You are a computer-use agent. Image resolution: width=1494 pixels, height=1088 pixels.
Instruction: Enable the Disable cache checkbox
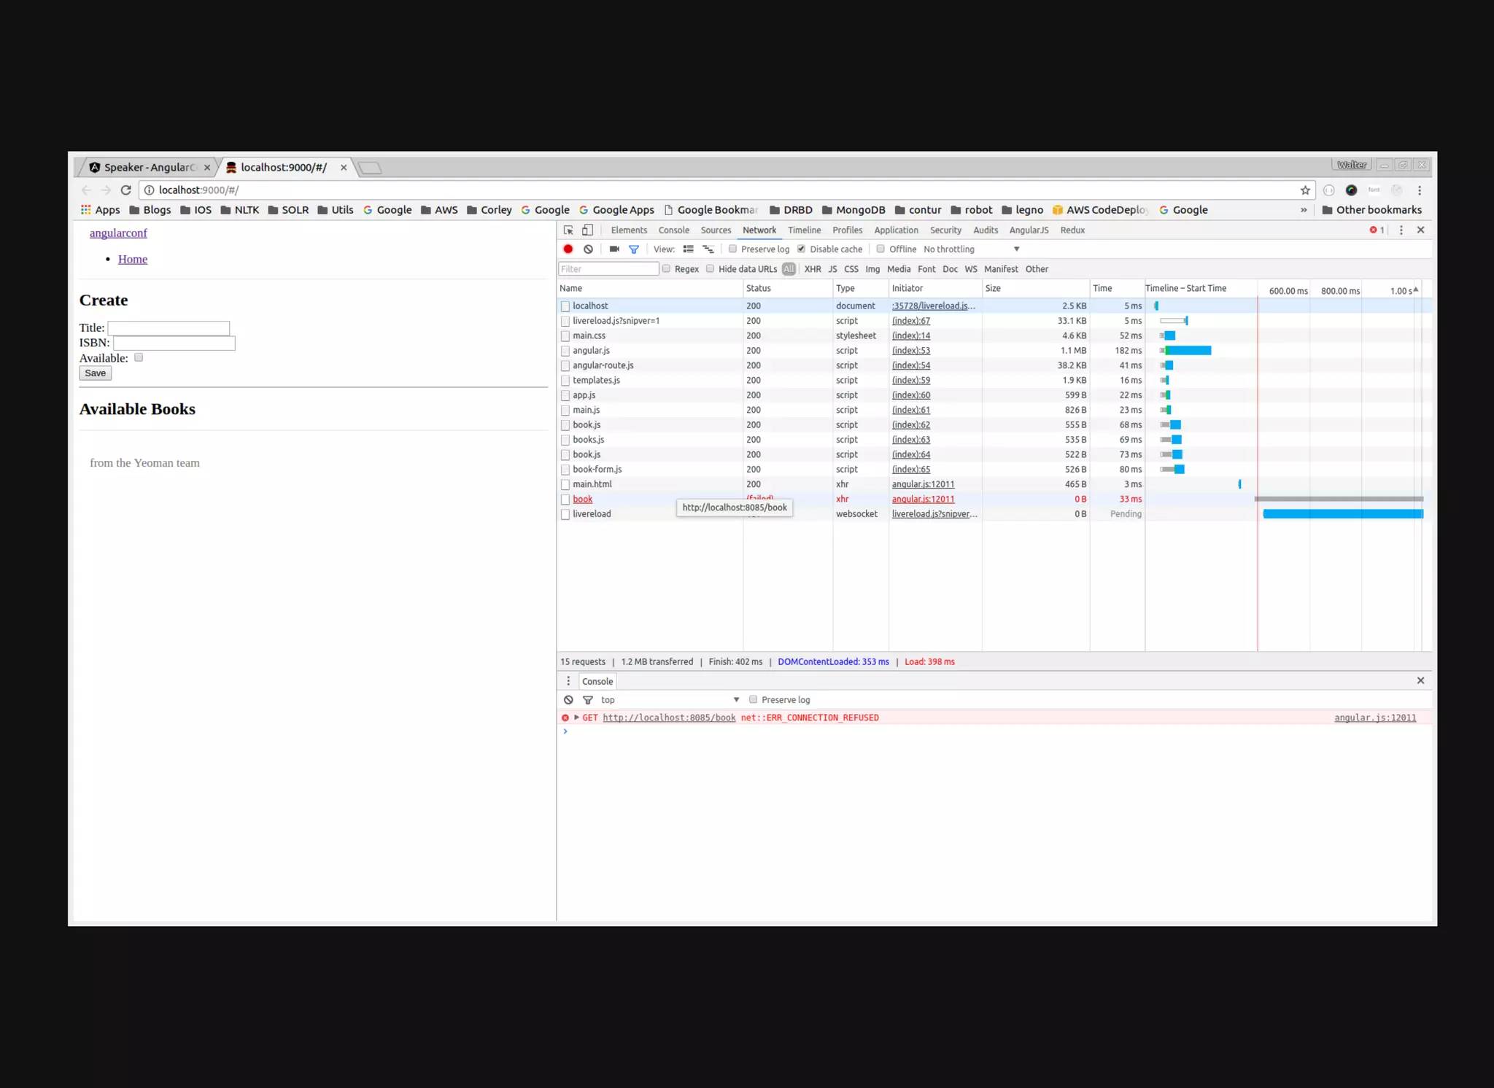tap(801, 249)
